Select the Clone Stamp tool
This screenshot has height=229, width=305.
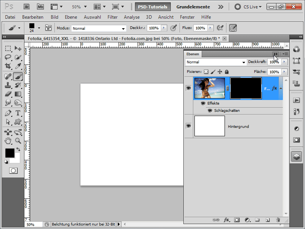8,85
